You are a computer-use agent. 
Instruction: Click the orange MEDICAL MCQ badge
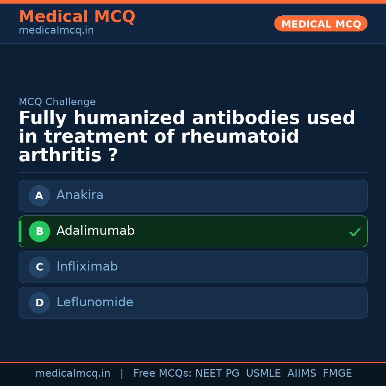(321, 24)
